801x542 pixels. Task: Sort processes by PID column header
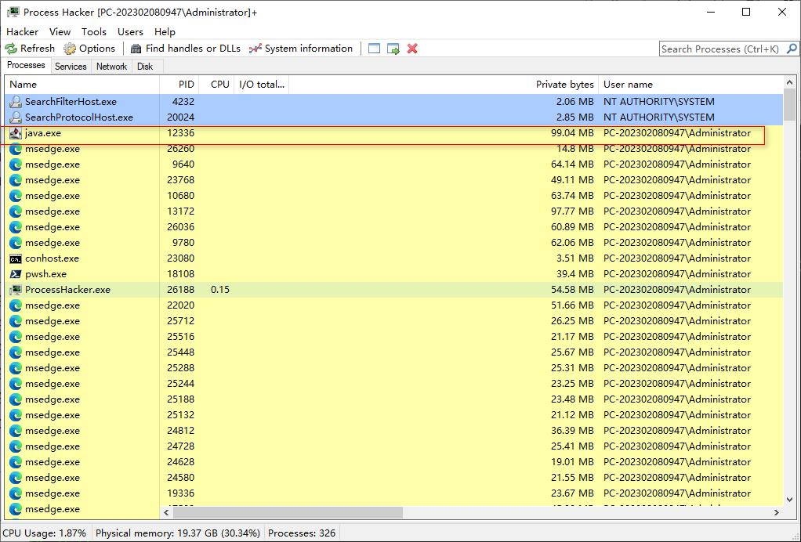pyautogui.click(x=186, y=84)
